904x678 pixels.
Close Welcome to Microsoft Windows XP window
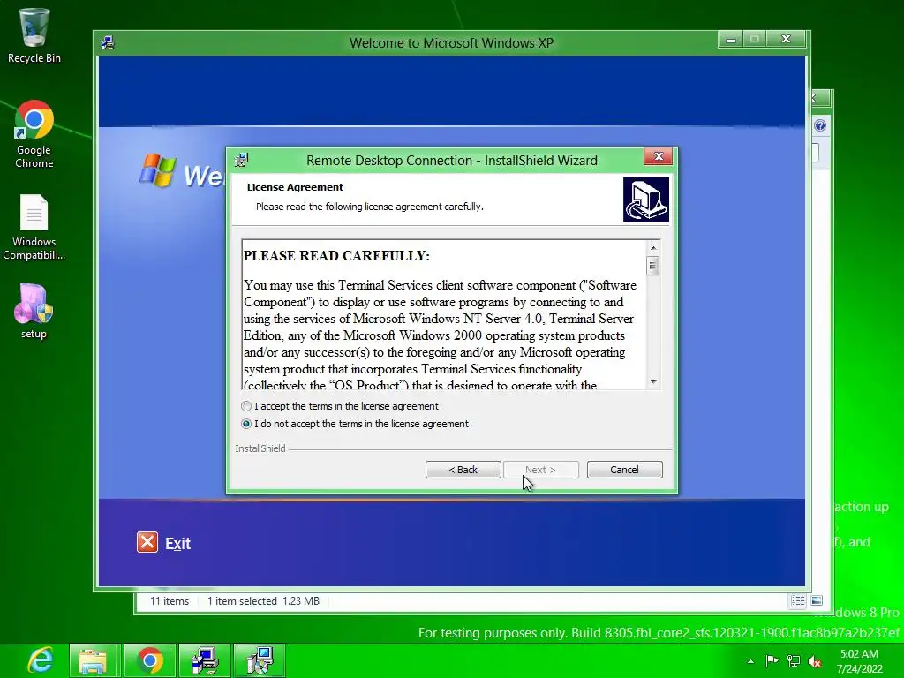tap(786, 39)
